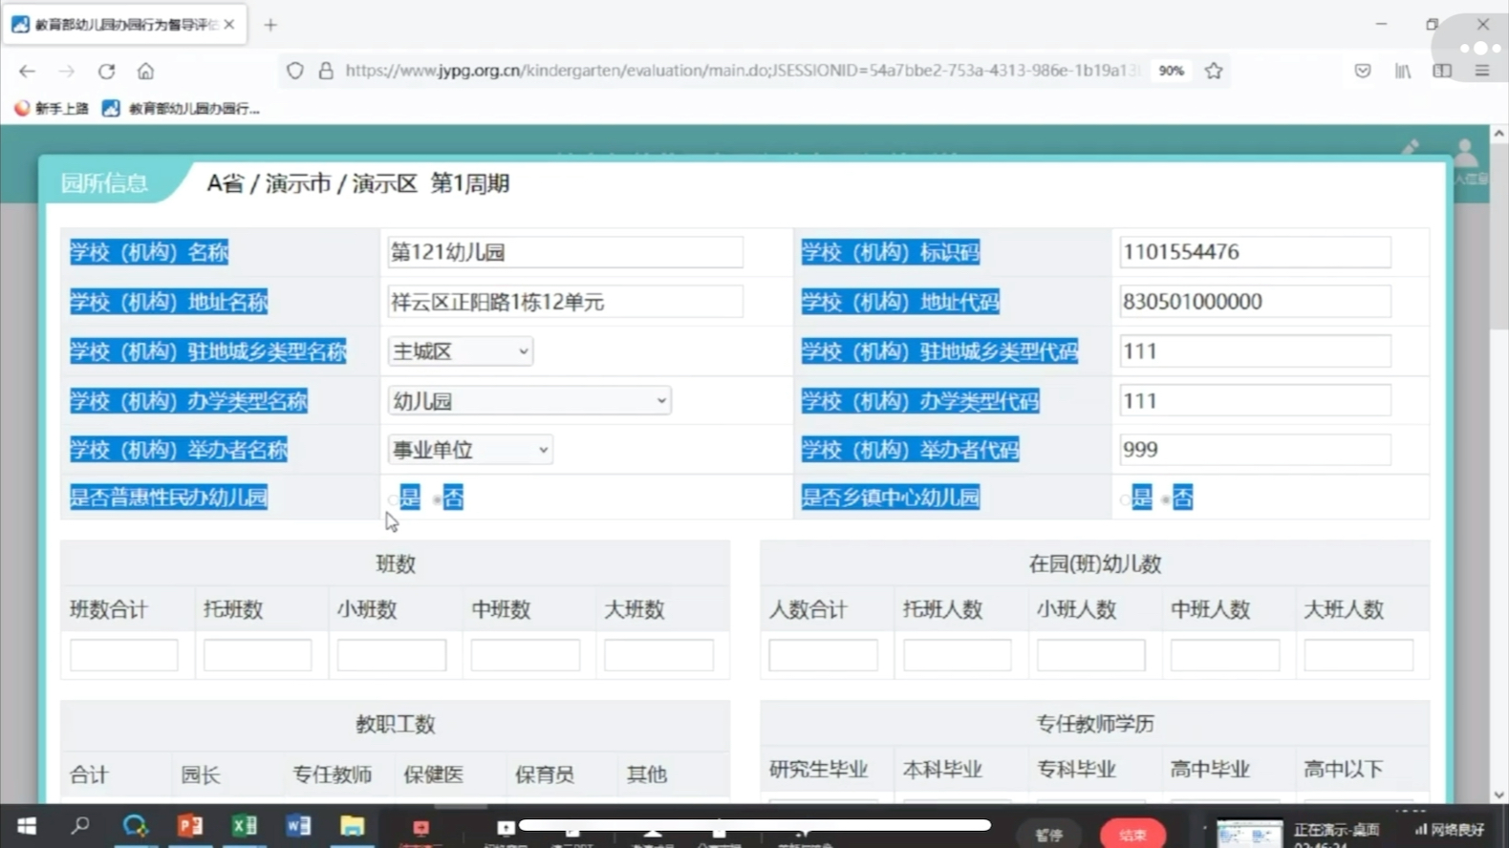Screen dimensions: 1509x848
Task: Switch to the 教育部幼儿园办园行为督导评估 browser tab
Action: click(x=124, y=25)
